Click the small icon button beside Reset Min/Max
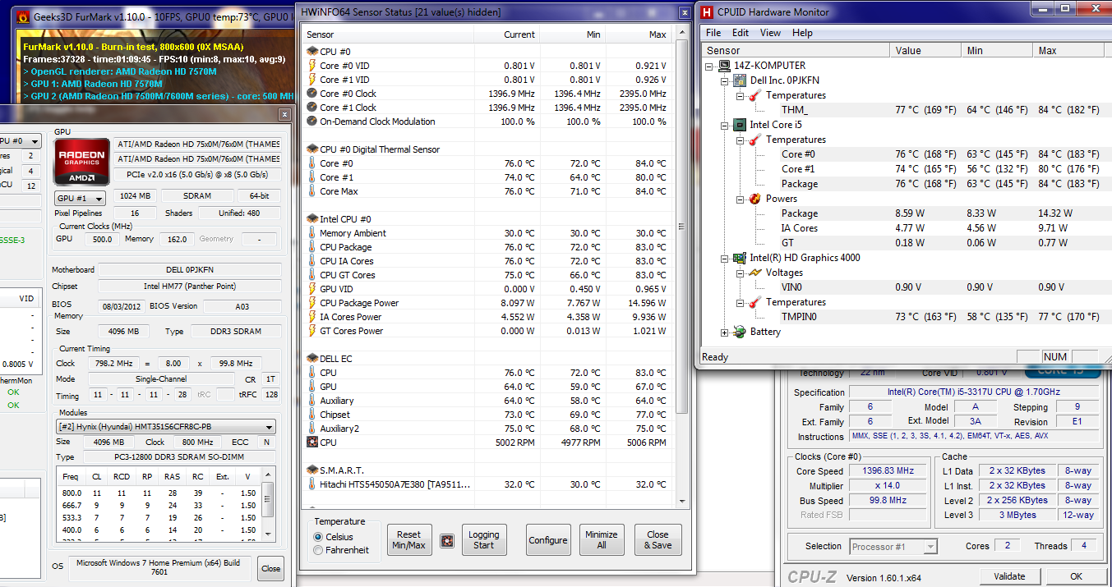This screenshot has height=587, width=1112. 447,541
